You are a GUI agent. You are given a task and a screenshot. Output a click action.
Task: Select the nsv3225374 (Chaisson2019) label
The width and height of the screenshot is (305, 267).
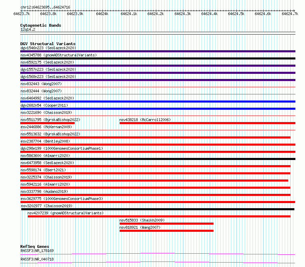pos(46,177)
